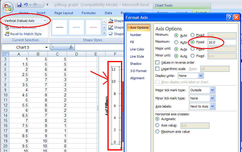This screenshot has width=242, height=152.
Task: Open the chart element selection dropdown
Action: click(45, 21)
